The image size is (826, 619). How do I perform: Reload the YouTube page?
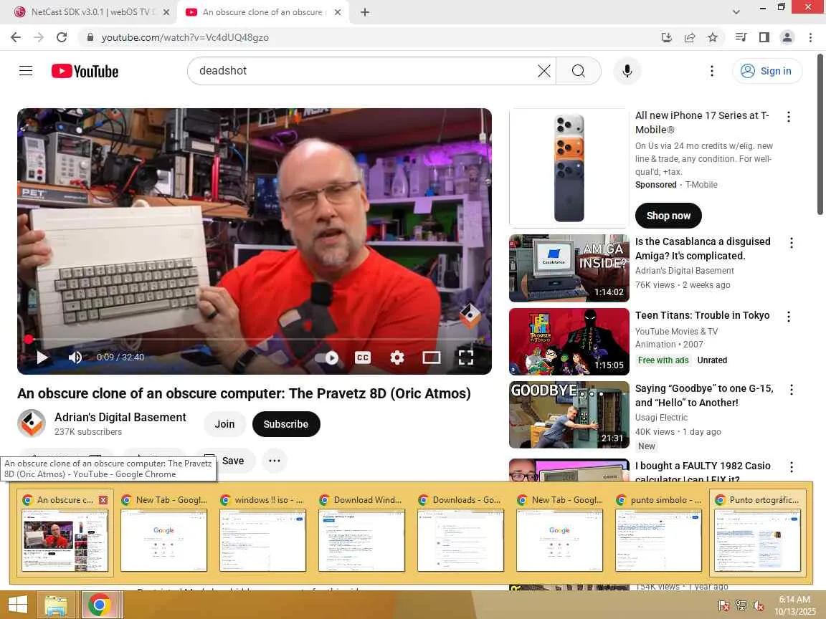click(62, 37)
